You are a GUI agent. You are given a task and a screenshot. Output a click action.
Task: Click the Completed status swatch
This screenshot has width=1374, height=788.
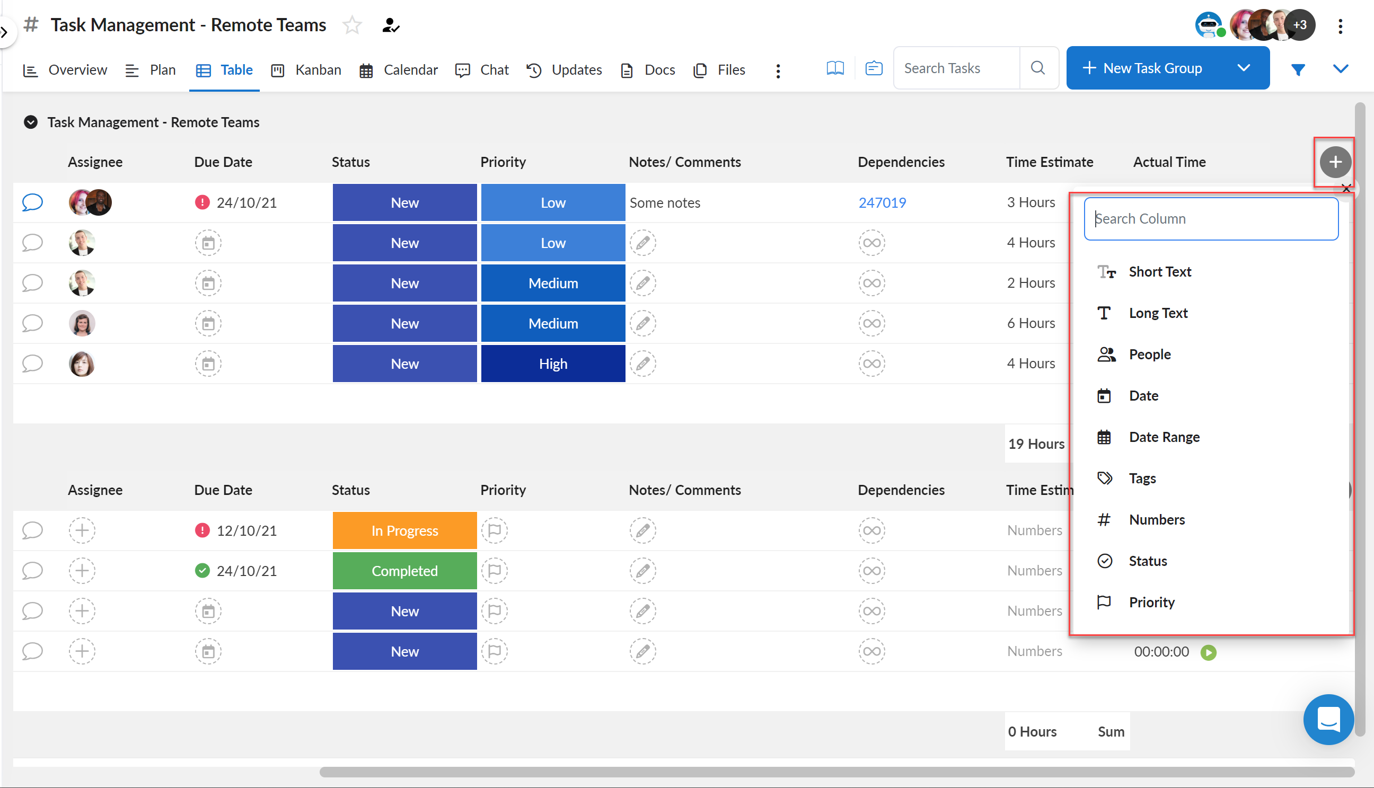[404, 570]
